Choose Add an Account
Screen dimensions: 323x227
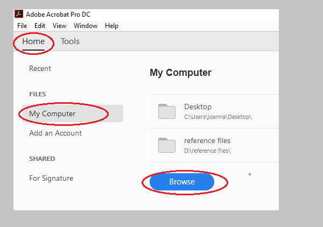55,133
